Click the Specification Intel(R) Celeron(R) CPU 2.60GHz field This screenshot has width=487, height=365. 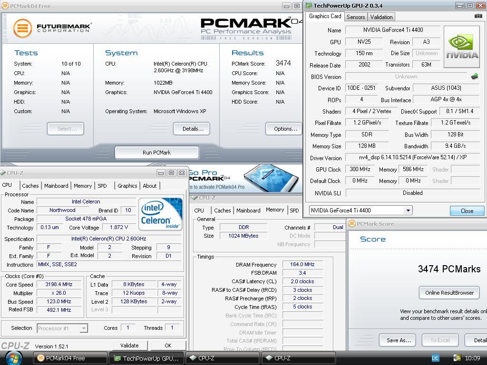[109, 239]
